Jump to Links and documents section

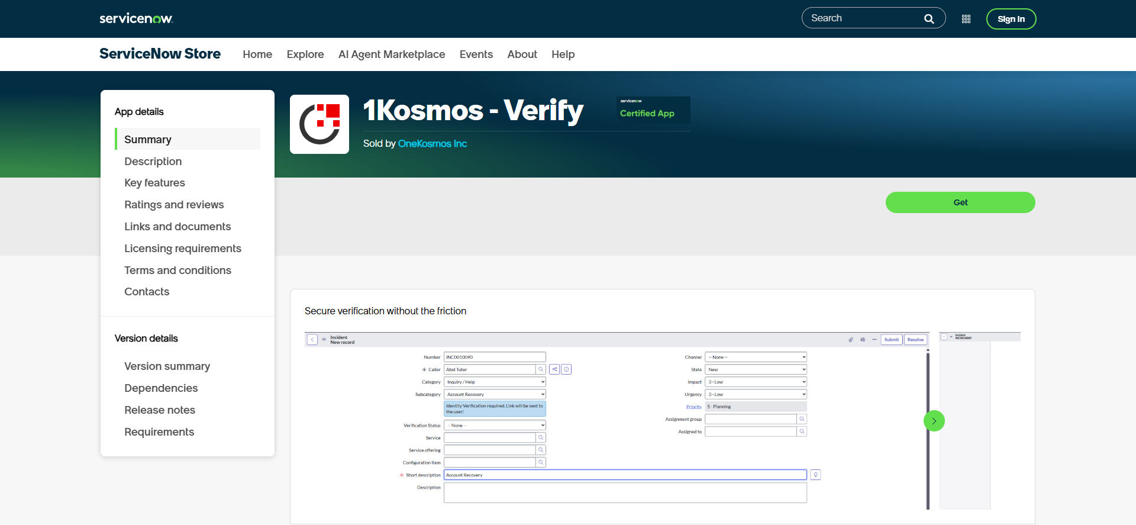[177, 227]
